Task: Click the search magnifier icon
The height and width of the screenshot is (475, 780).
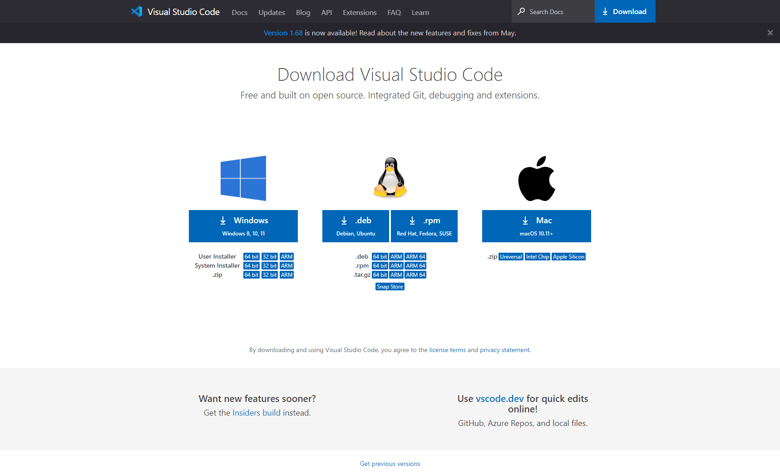Action: 521,11
